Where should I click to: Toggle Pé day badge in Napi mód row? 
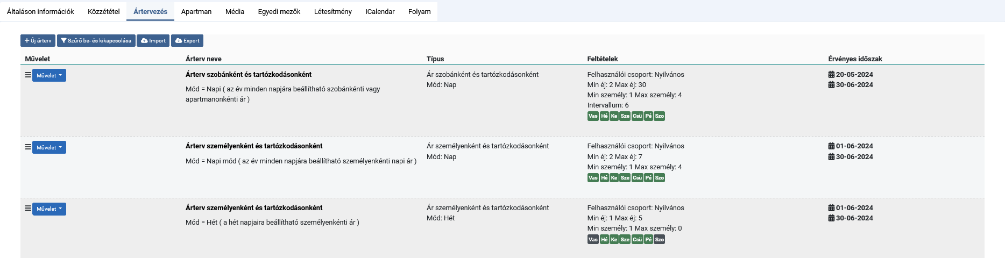point(648,178)
